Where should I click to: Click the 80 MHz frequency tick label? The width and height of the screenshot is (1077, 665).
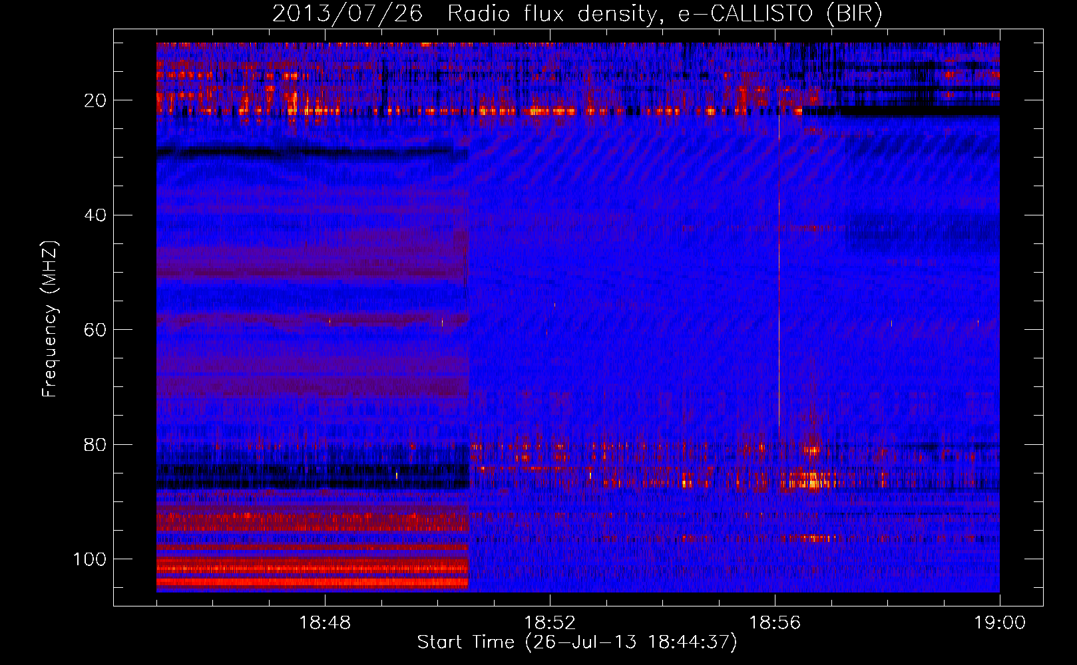(x=95, y=444)
